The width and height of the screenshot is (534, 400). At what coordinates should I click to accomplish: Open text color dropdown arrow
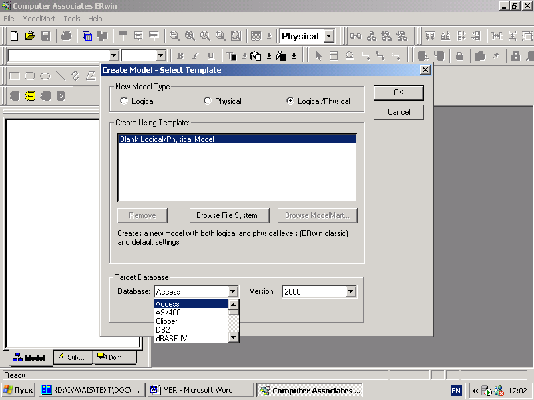[244, 56]
